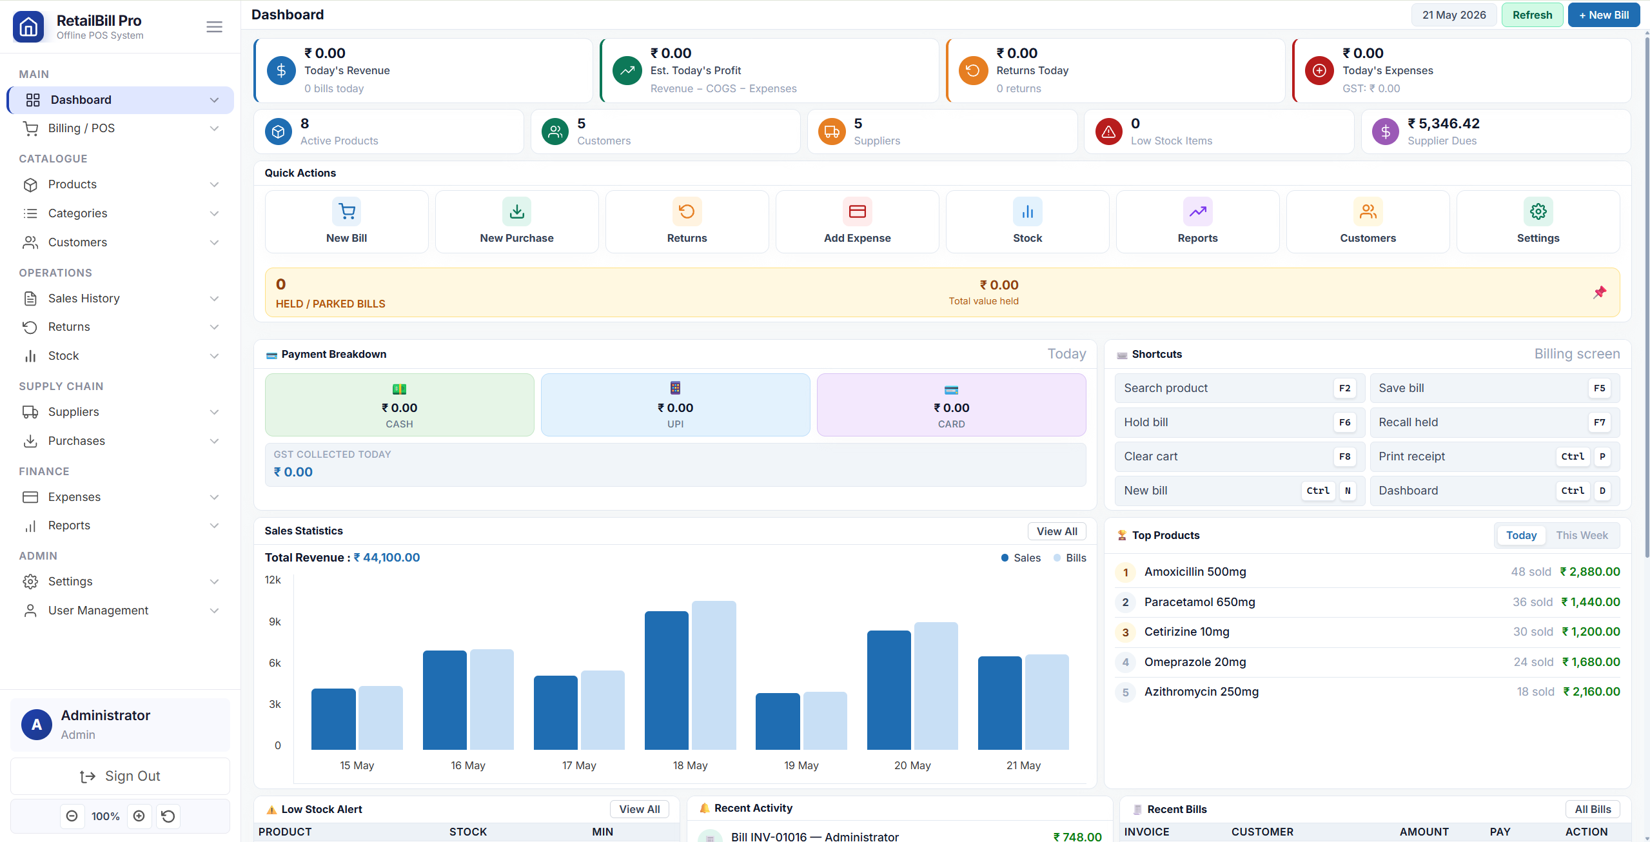Click the reset zoom icon in sidebar footer
Viewport: 1650px width, 842px height.
[168, 816]
